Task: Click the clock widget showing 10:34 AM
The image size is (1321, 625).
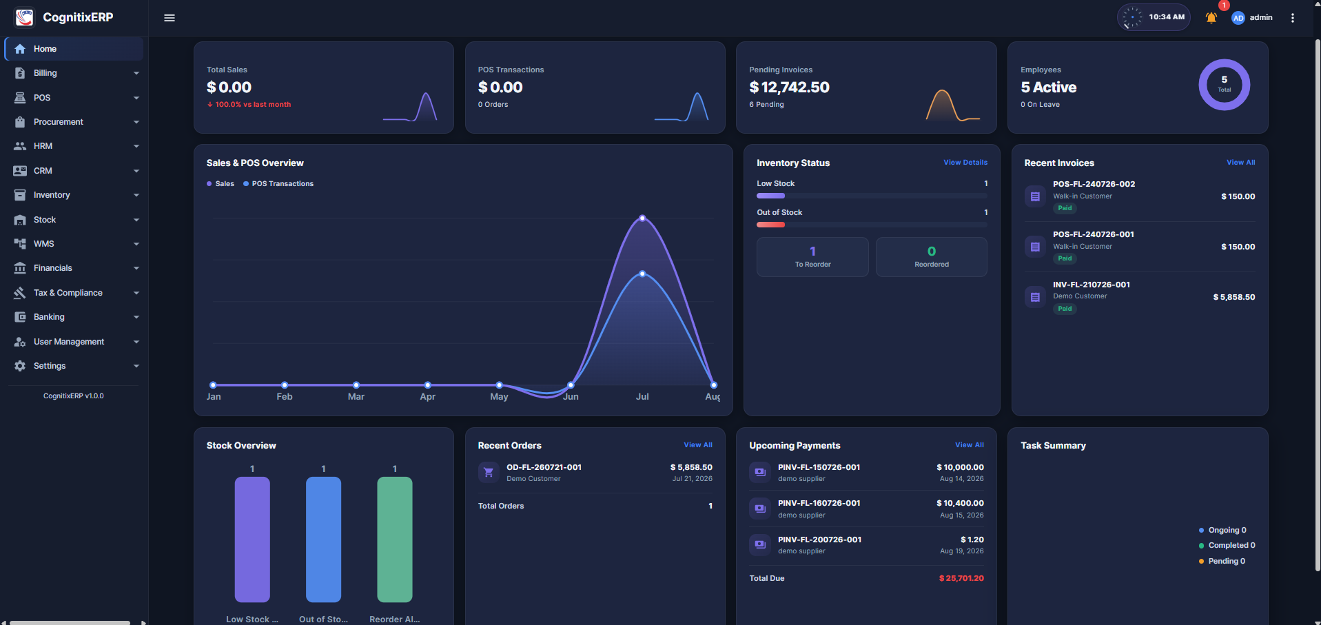Action: 1154,17
